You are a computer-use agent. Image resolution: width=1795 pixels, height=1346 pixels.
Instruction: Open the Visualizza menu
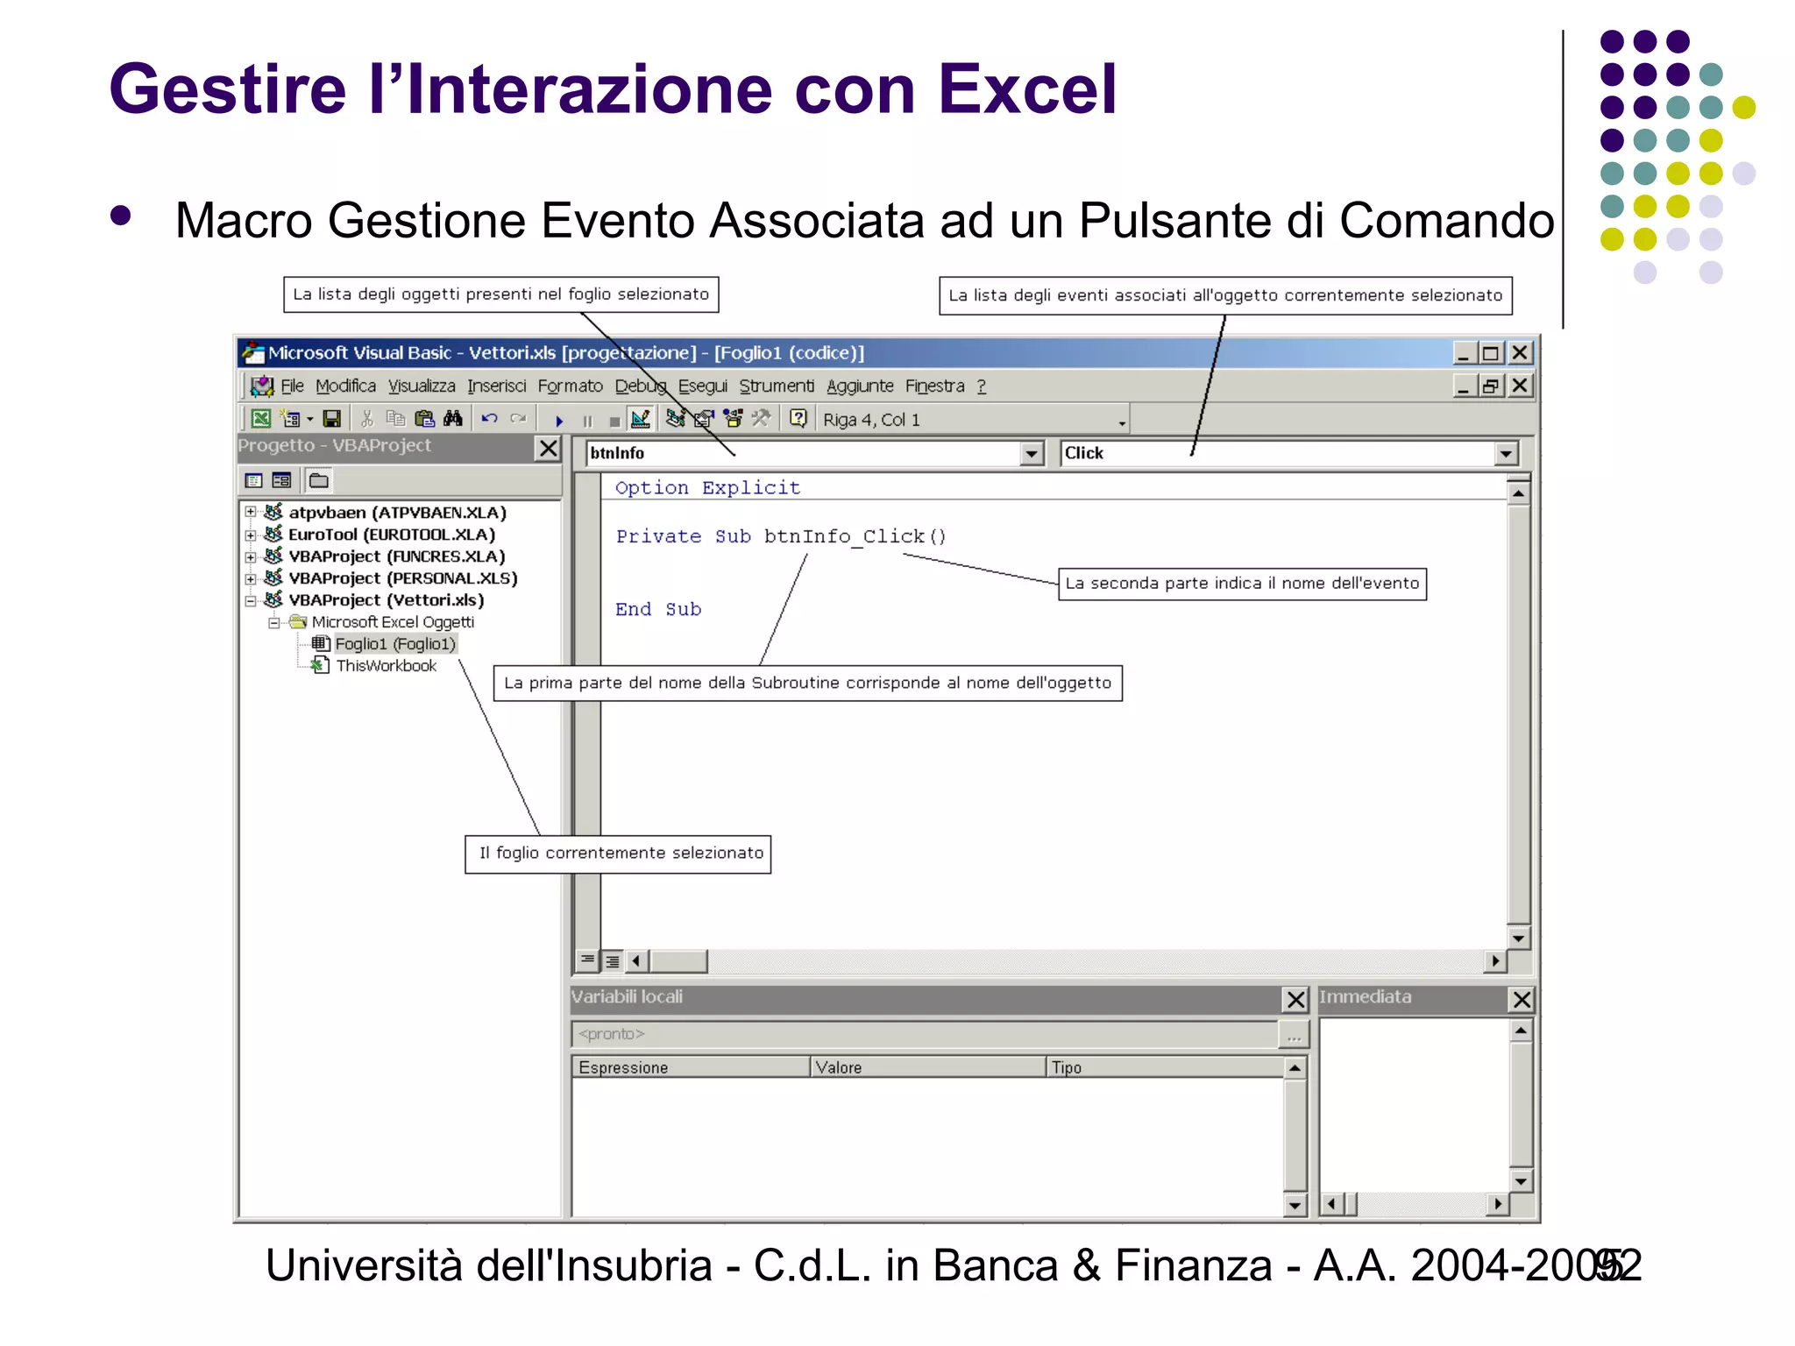(422, 386)
